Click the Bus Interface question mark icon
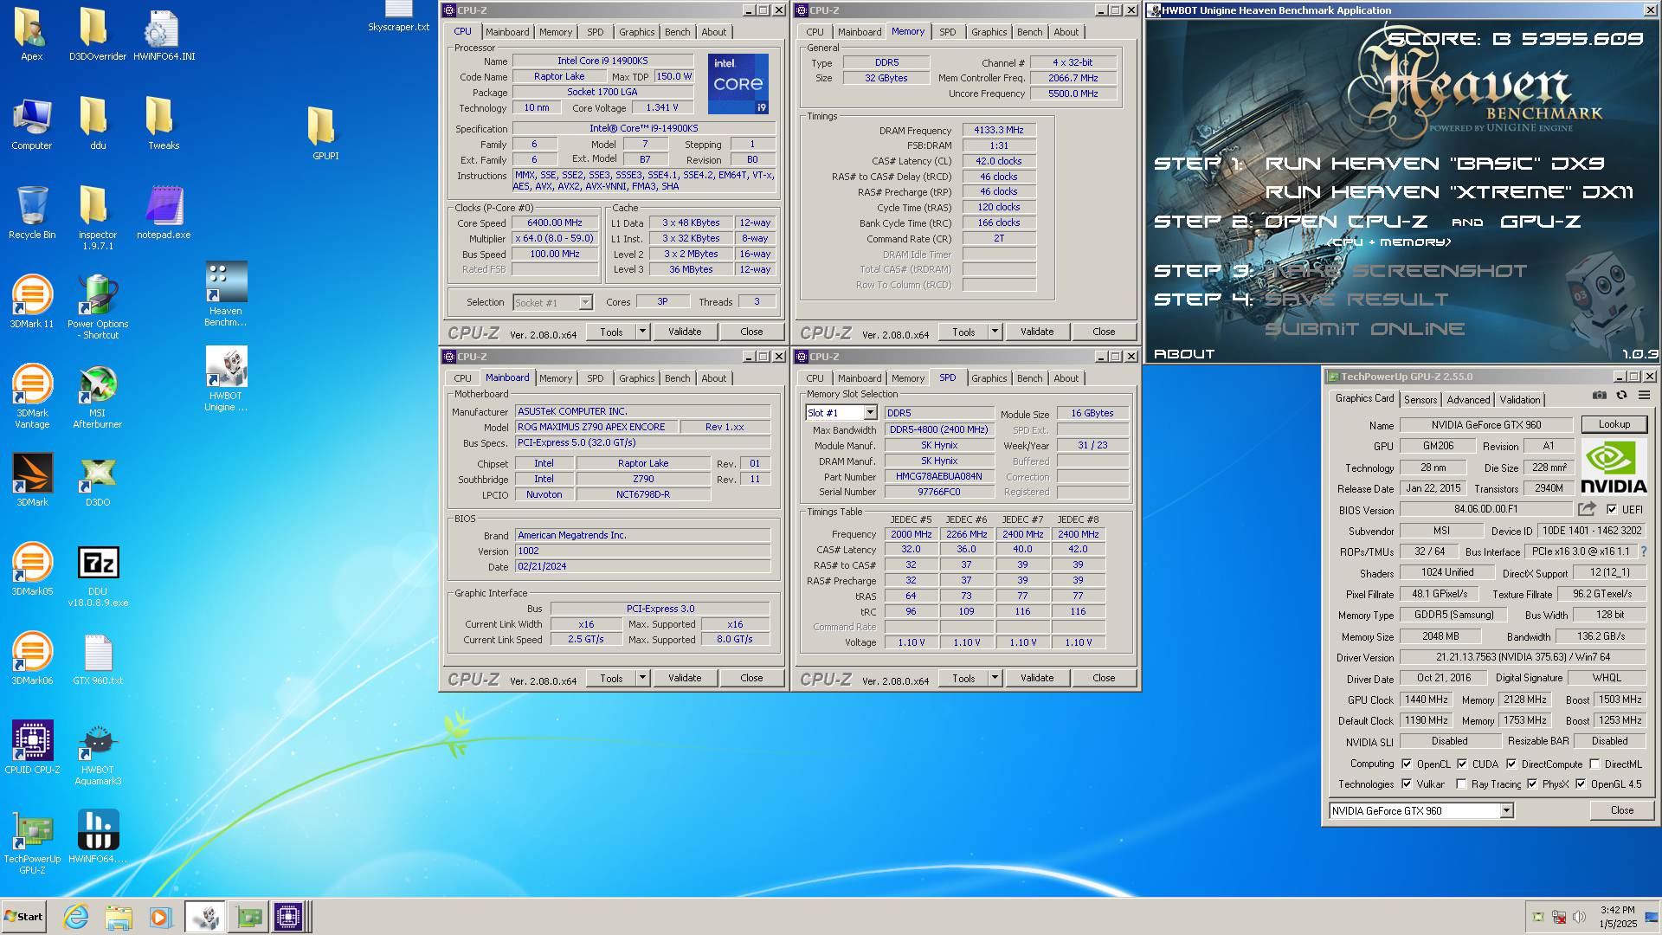1662x935 pixels. tap(1643, 551)
